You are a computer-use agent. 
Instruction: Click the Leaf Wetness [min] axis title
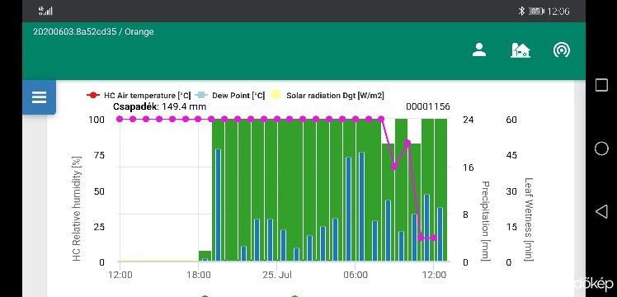tap(529, 219)
